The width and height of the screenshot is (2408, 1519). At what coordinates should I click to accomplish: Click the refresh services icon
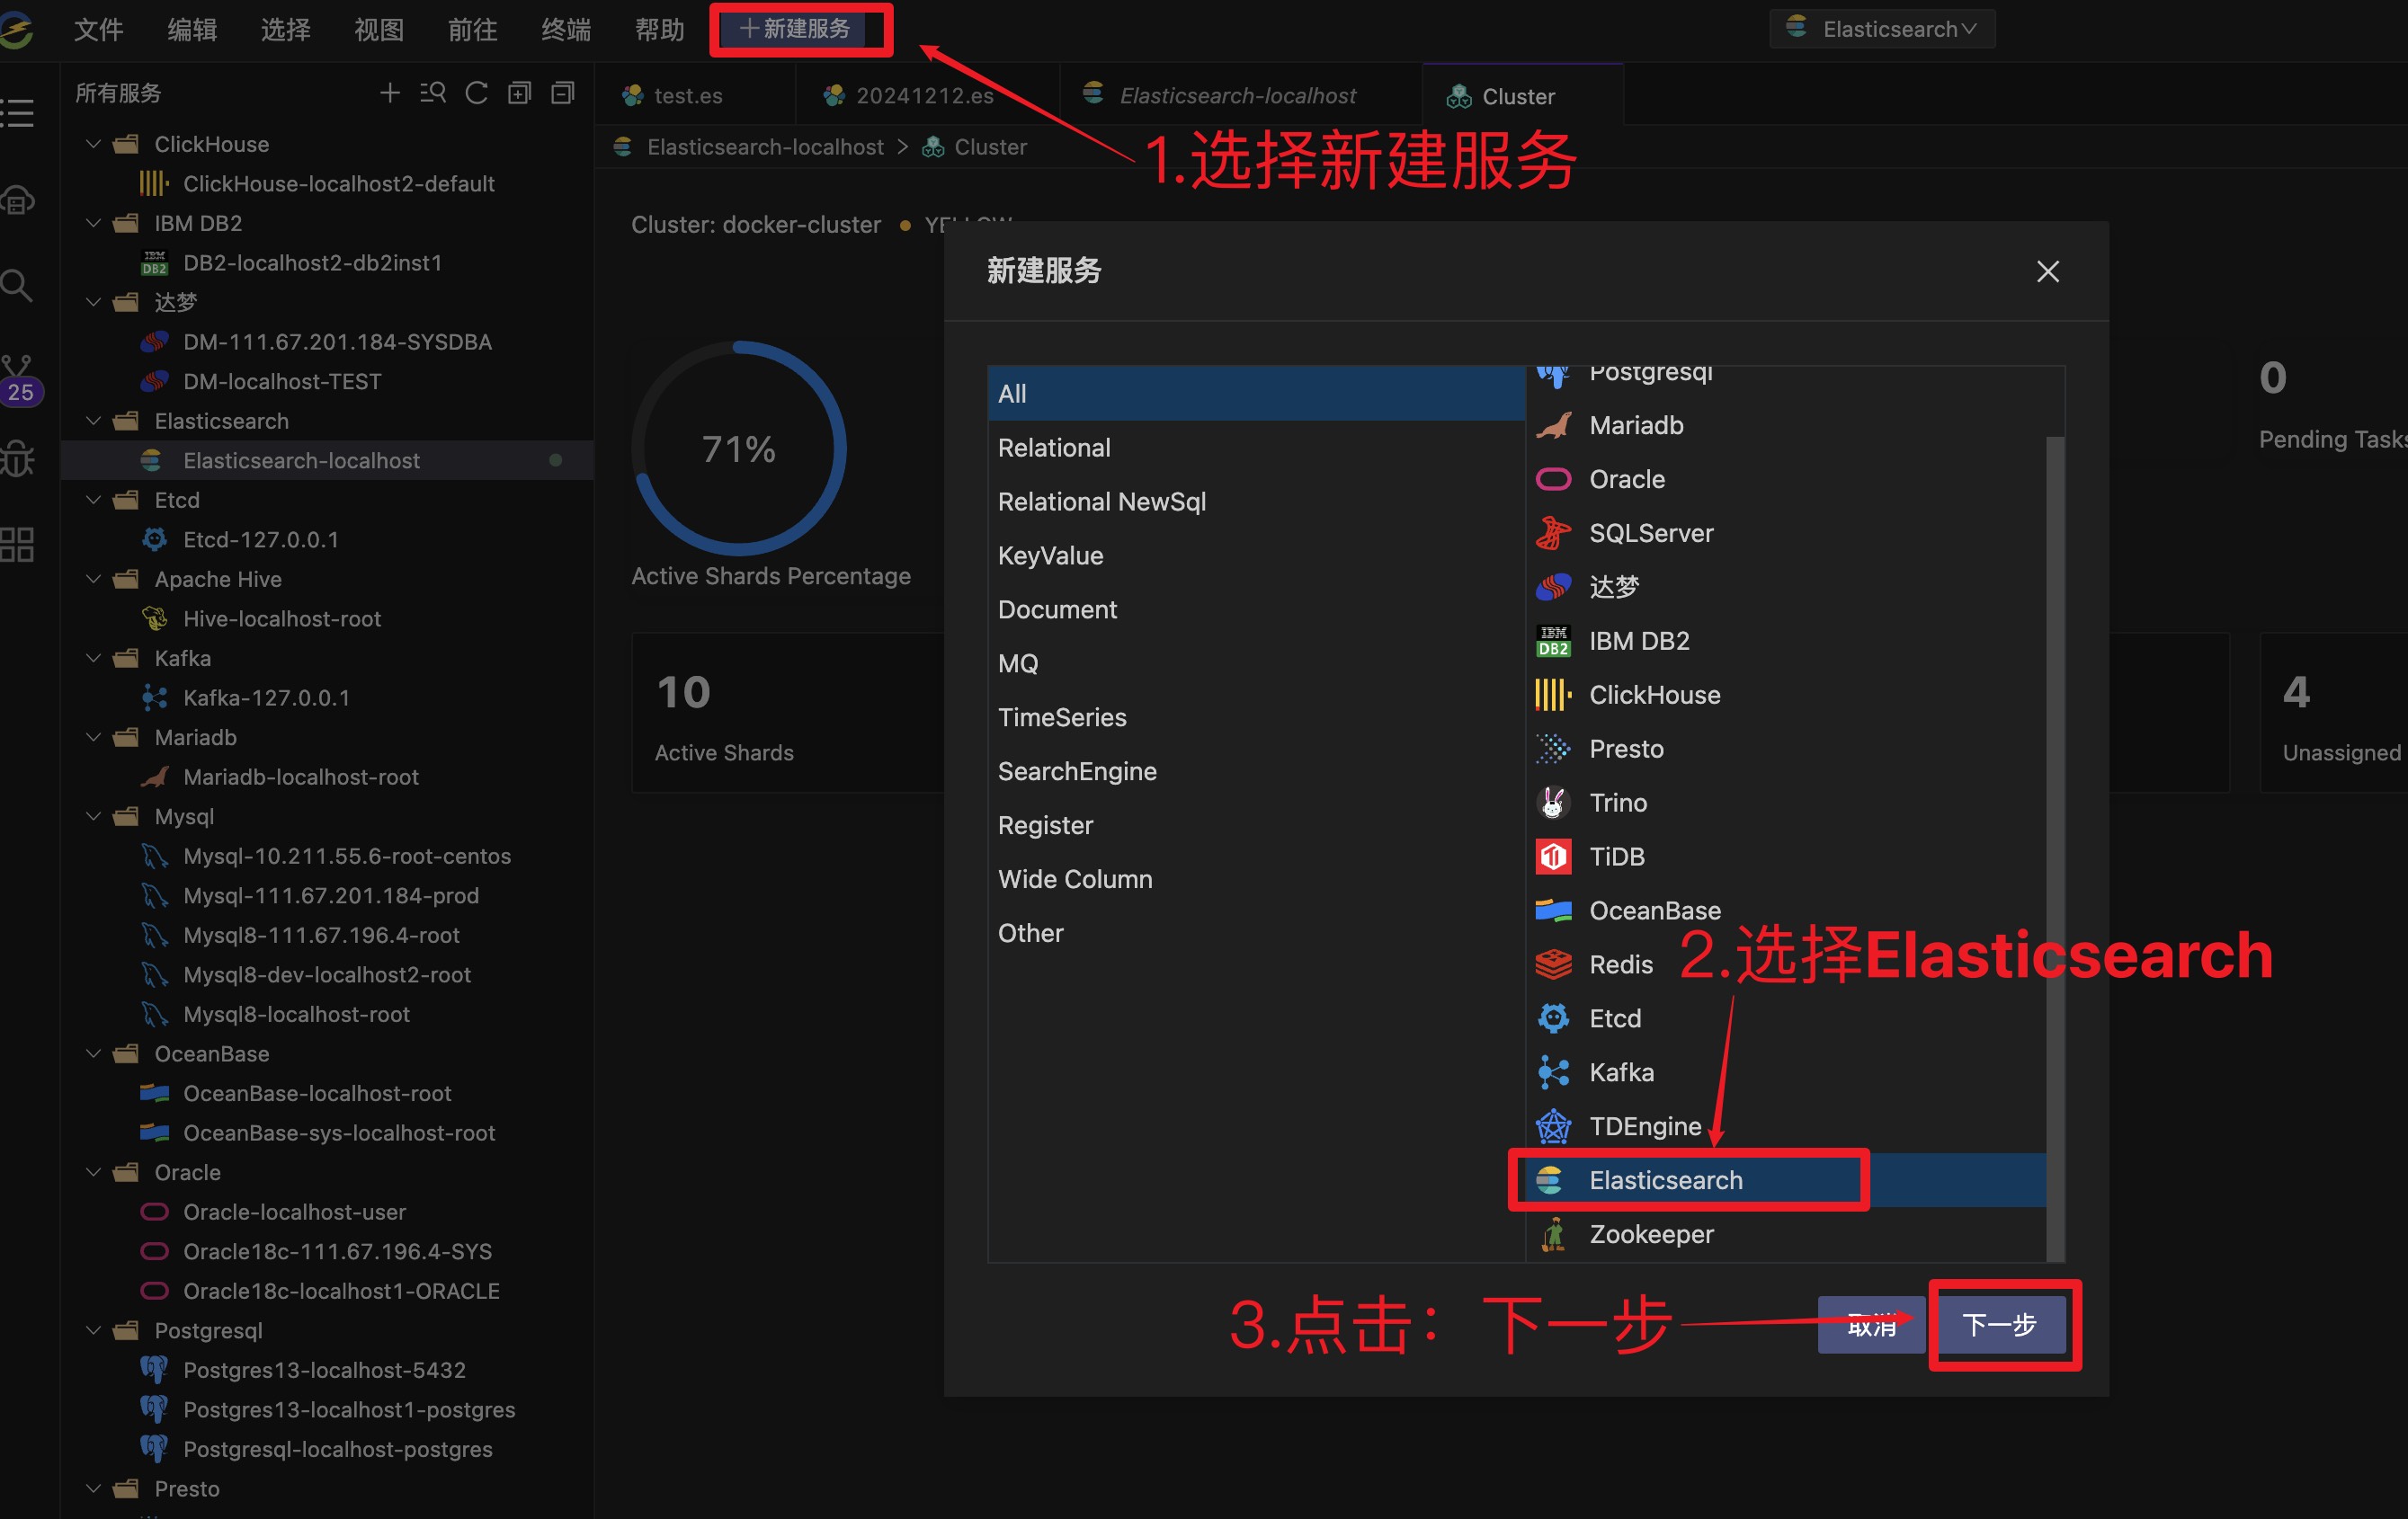coord(477,93)
